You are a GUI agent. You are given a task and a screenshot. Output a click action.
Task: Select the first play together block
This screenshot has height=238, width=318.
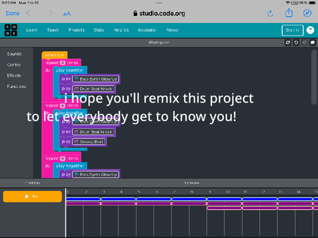coord(70,70)
